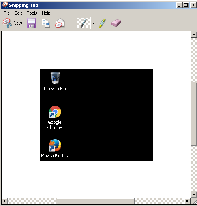This screenshot has width=197, height=206.
Task: Click the horizontal scrollbar thumb
Action: (96, 201)
